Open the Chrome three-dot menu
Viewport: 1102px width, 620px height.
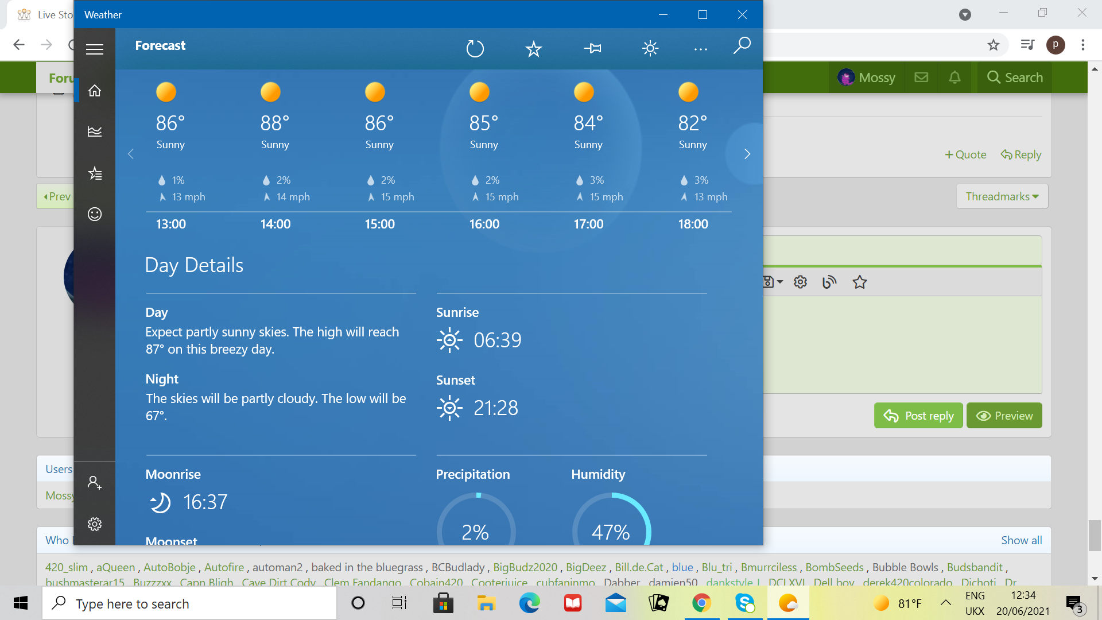click(x=1083, y=45)
